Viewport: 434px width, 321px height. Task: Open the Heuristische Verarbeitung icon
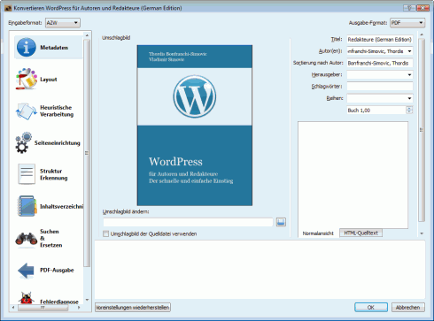tap(27, 111)
